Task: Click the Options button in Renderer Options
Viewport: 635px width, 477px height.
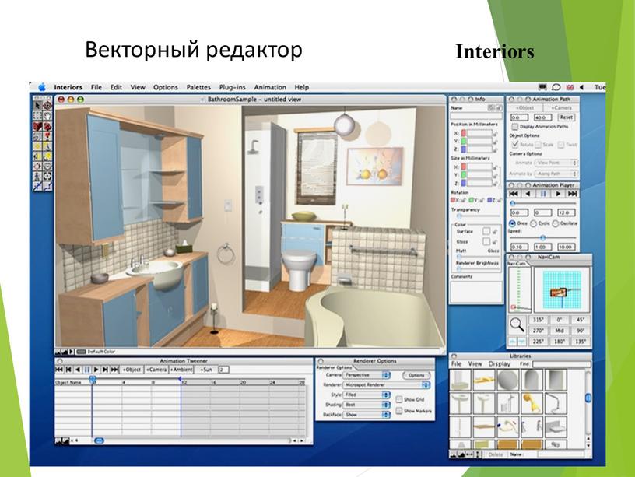Action: [x=416, y=375]
